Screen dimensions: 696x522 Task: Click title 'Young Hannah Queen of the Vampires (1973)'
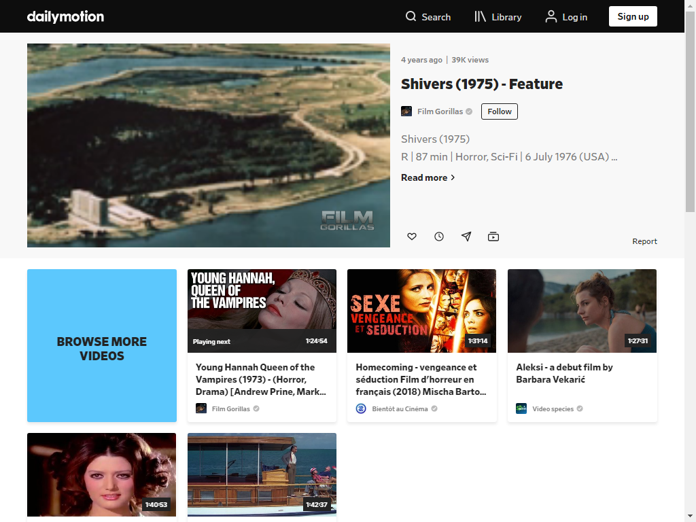[261, 379]
